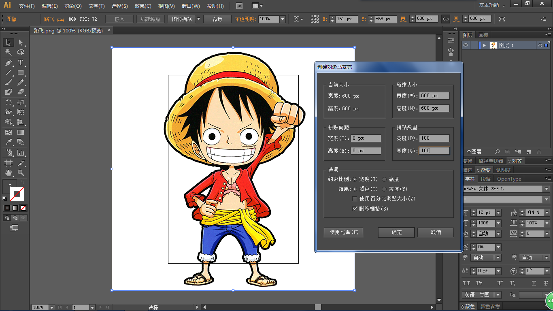
Task: Choose the Free Transform tool
Action: click(x=21, y=112)
